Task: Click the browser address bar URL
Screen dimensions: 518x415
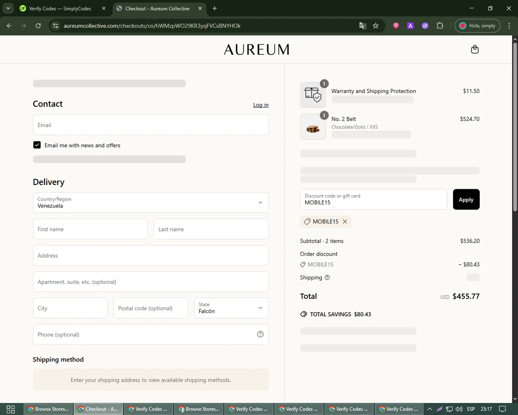Action: point(152,26)
